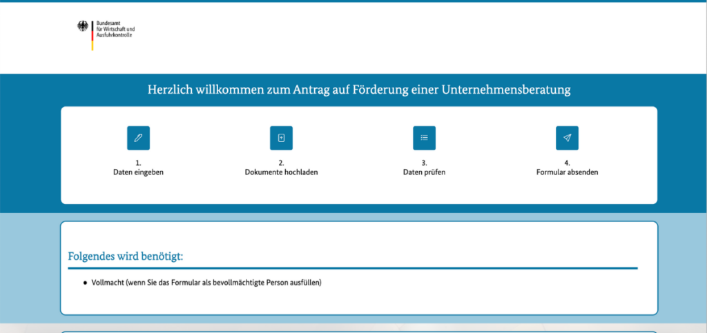Click the bullet point before Vollmacht

click(85, 283)
